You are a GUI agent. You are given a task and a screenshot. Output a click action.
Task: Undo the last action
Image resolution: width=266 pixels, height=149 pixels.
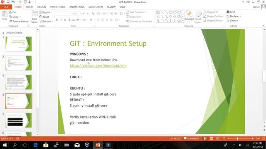pos(13,2)
